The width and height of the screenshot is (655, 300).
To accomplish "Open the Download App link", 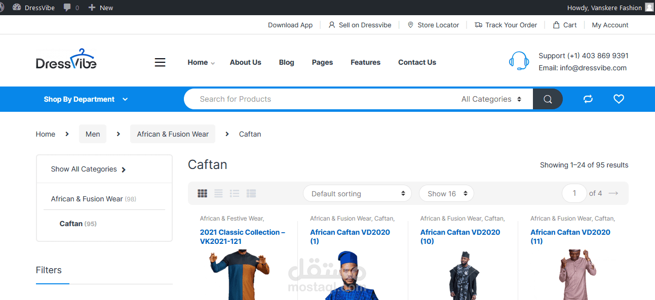I will coord(290,25).
